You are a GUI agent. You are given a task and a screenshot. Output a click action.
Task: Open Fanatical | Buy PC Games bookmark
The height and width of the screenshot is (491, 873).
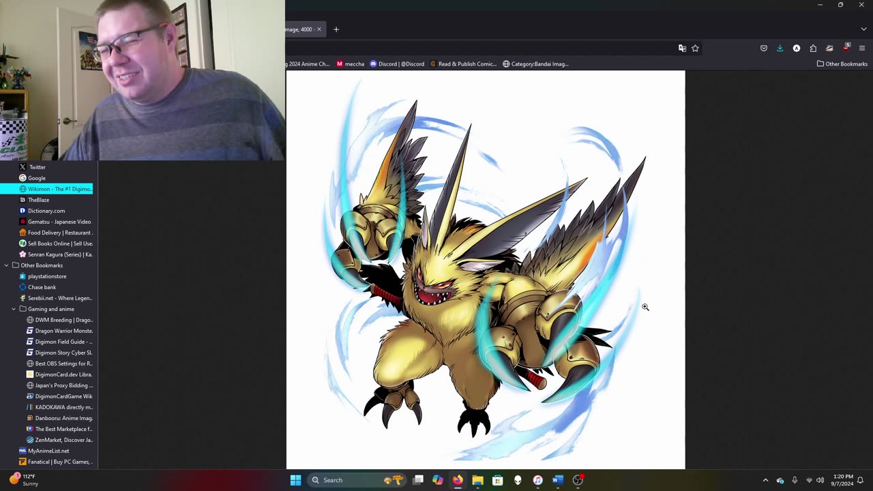55,462
